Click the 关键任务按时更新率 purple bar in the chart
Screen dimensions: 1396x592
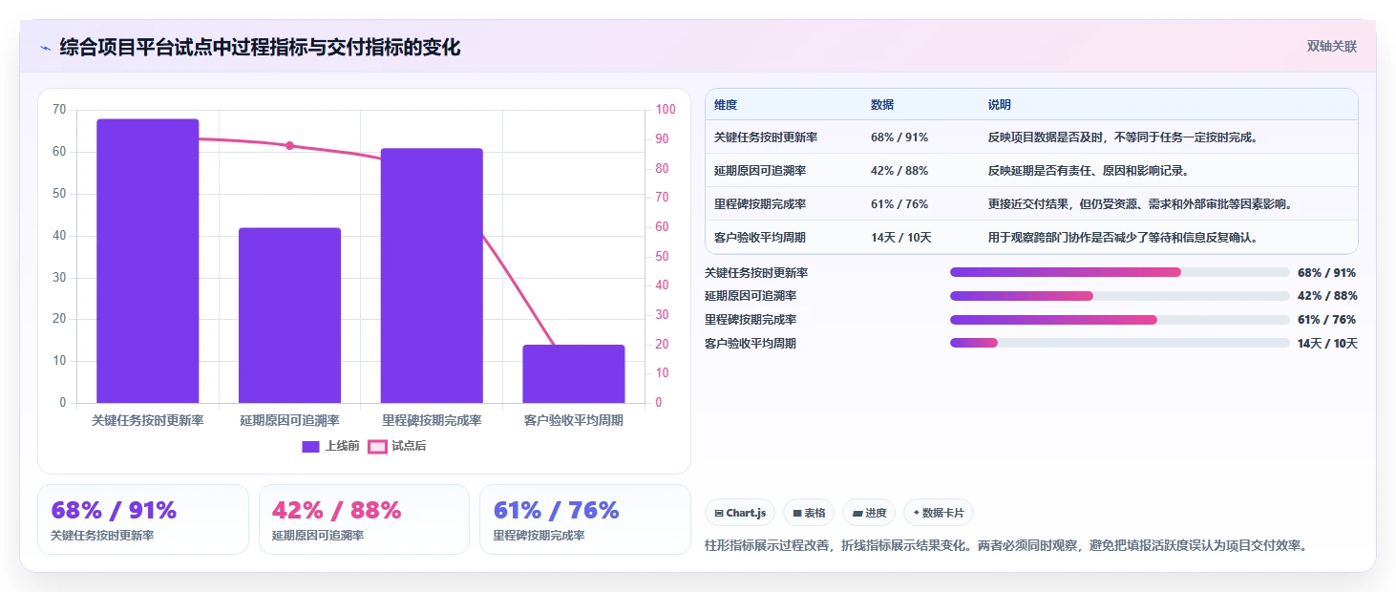coord(148,261)
